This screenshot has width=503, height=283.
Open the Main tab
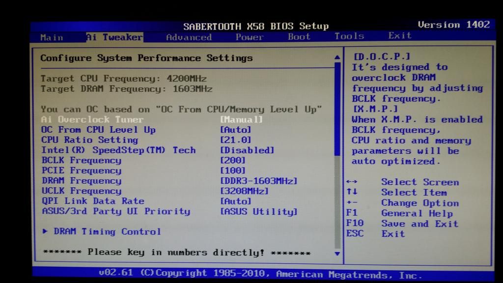[x=52, y=37]
